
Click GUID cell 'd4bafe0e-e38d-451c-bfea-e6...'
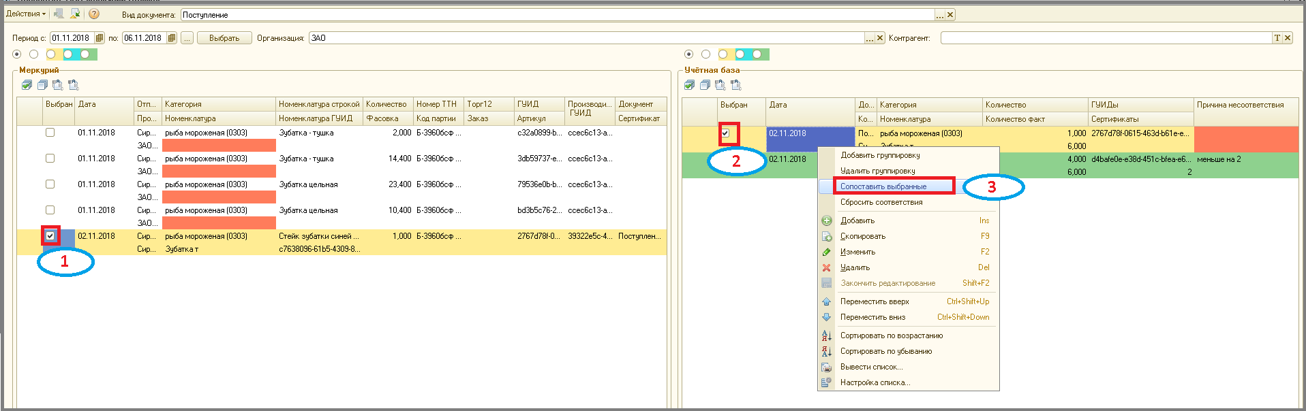click(x=1141, y=159)
